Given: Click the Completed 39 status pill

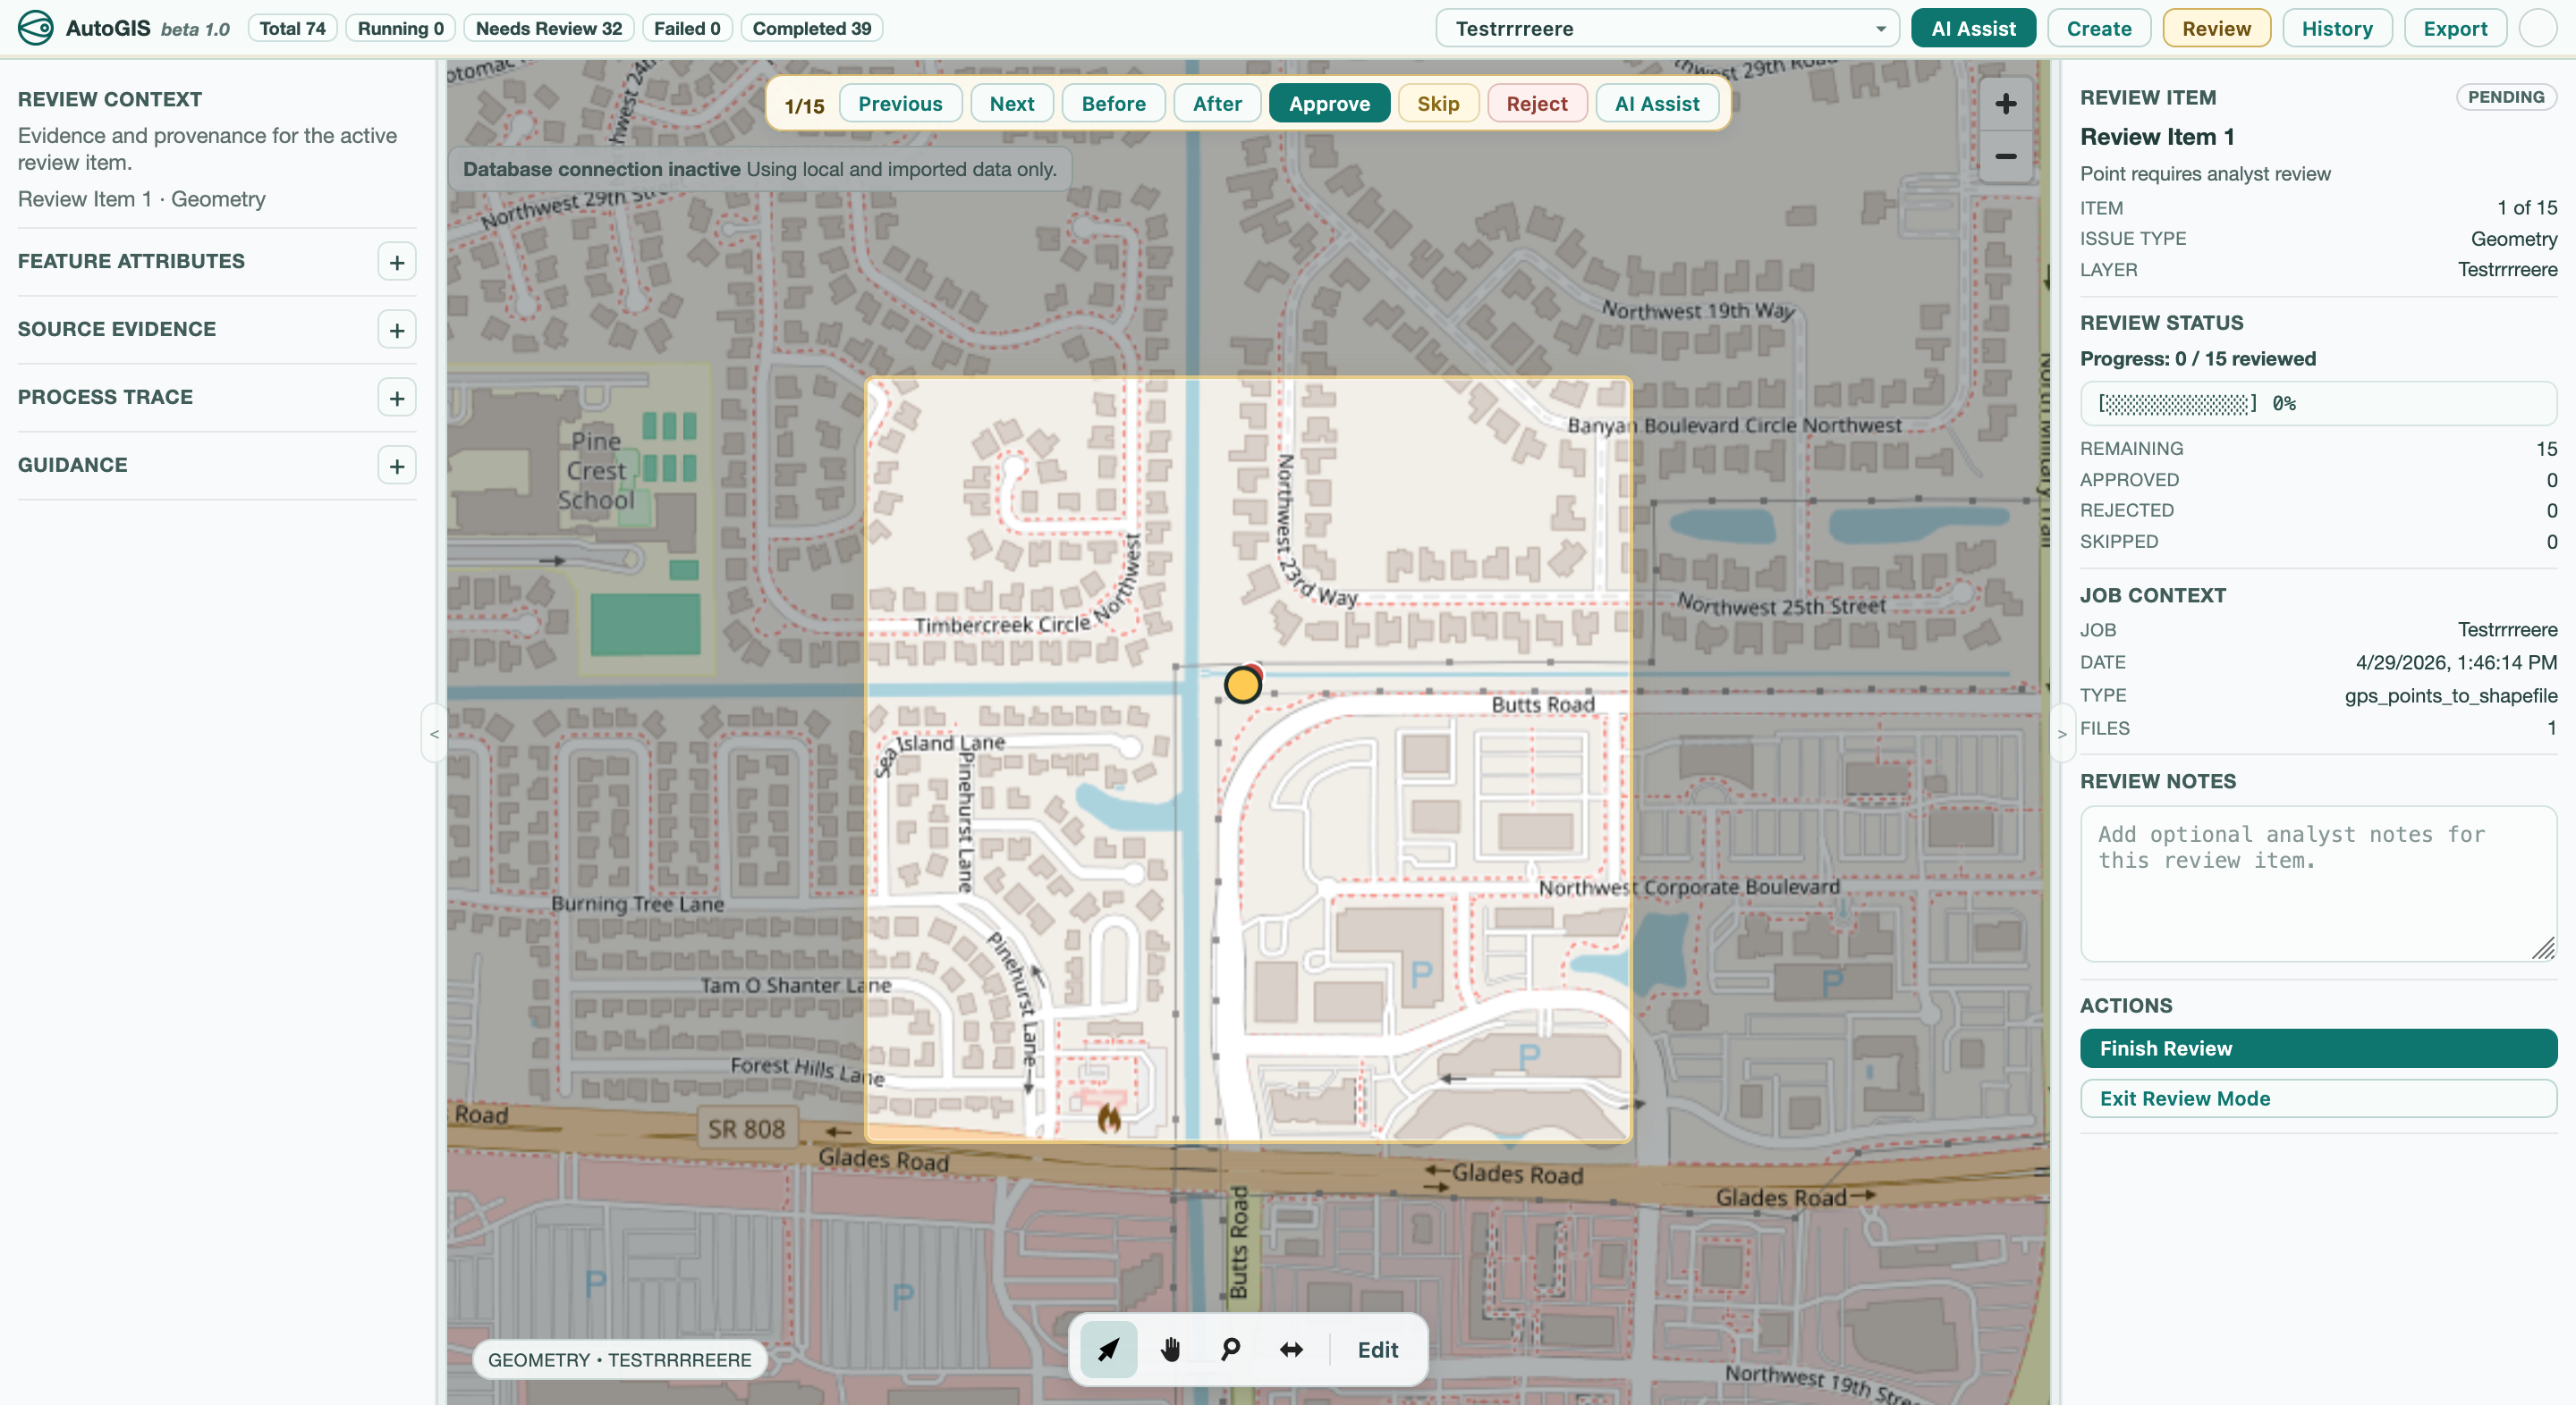Looking at the screenshot, I should coord(811,28).
